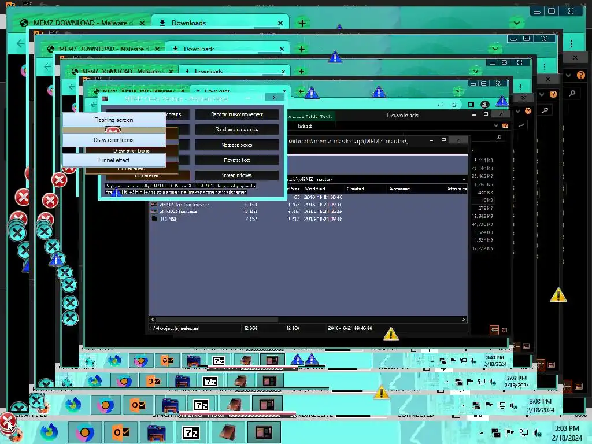Open three-dot menu of outermost browser
Viewport: 592px width, 444px height.
(572, 43)
